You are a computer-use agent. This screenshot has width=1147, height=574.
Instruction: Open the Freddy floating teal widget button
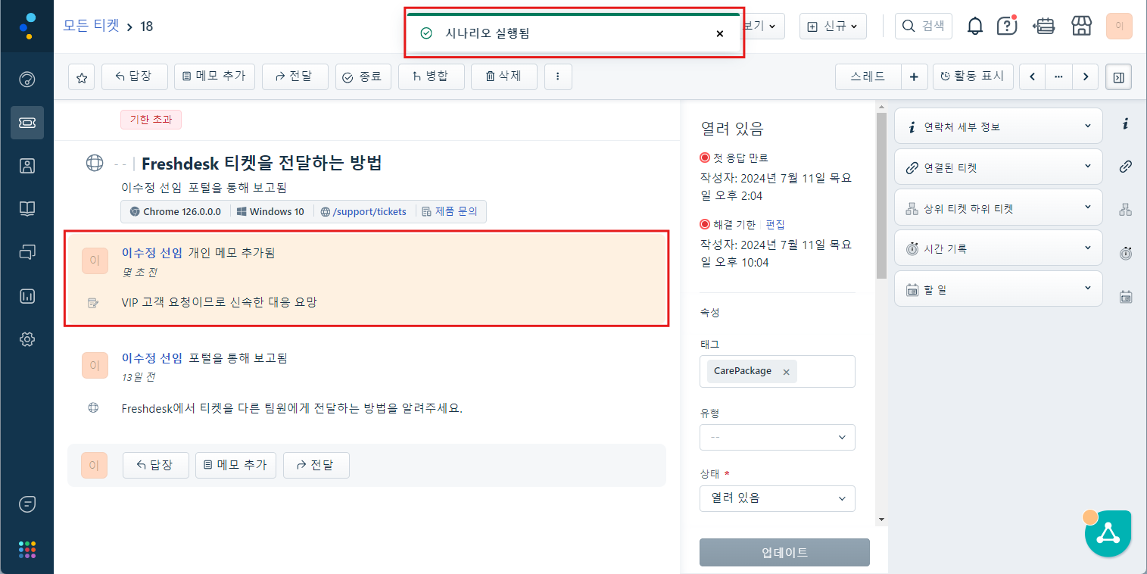1108,534
